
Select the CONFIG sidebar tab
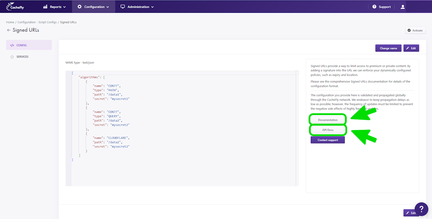pyautogui.click(x=29, y=45)
